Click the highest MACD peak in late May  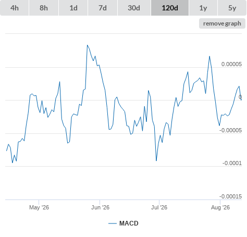click(x=88, y=45)
